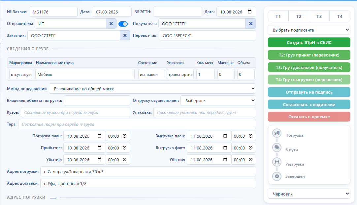Click the request Дата field 07.08.2026
Image resolution: width=357 pixels, height=205 pixels.
tap(112, 12)
